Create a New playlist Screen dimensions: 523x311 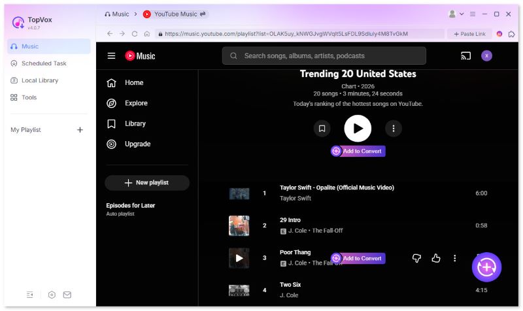[x=147, y=183]
